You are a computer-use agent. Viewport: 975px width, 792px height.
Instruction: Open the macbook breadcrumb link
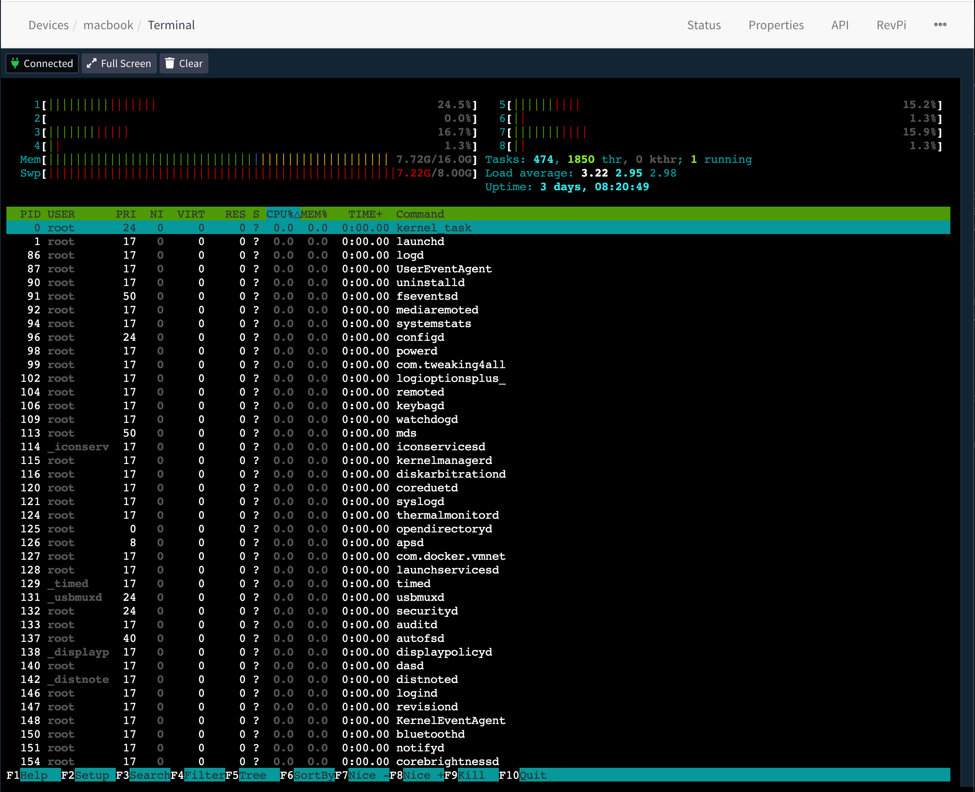108,25
